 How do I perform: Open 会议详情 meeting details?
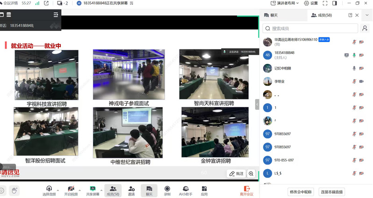tap(8, 3)
